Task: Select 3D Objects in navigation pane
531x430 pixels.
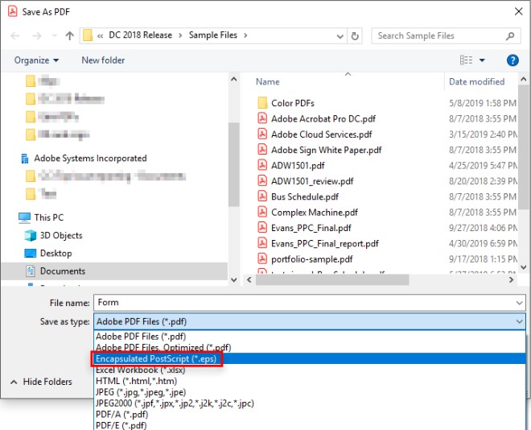Action: (61, 235)
